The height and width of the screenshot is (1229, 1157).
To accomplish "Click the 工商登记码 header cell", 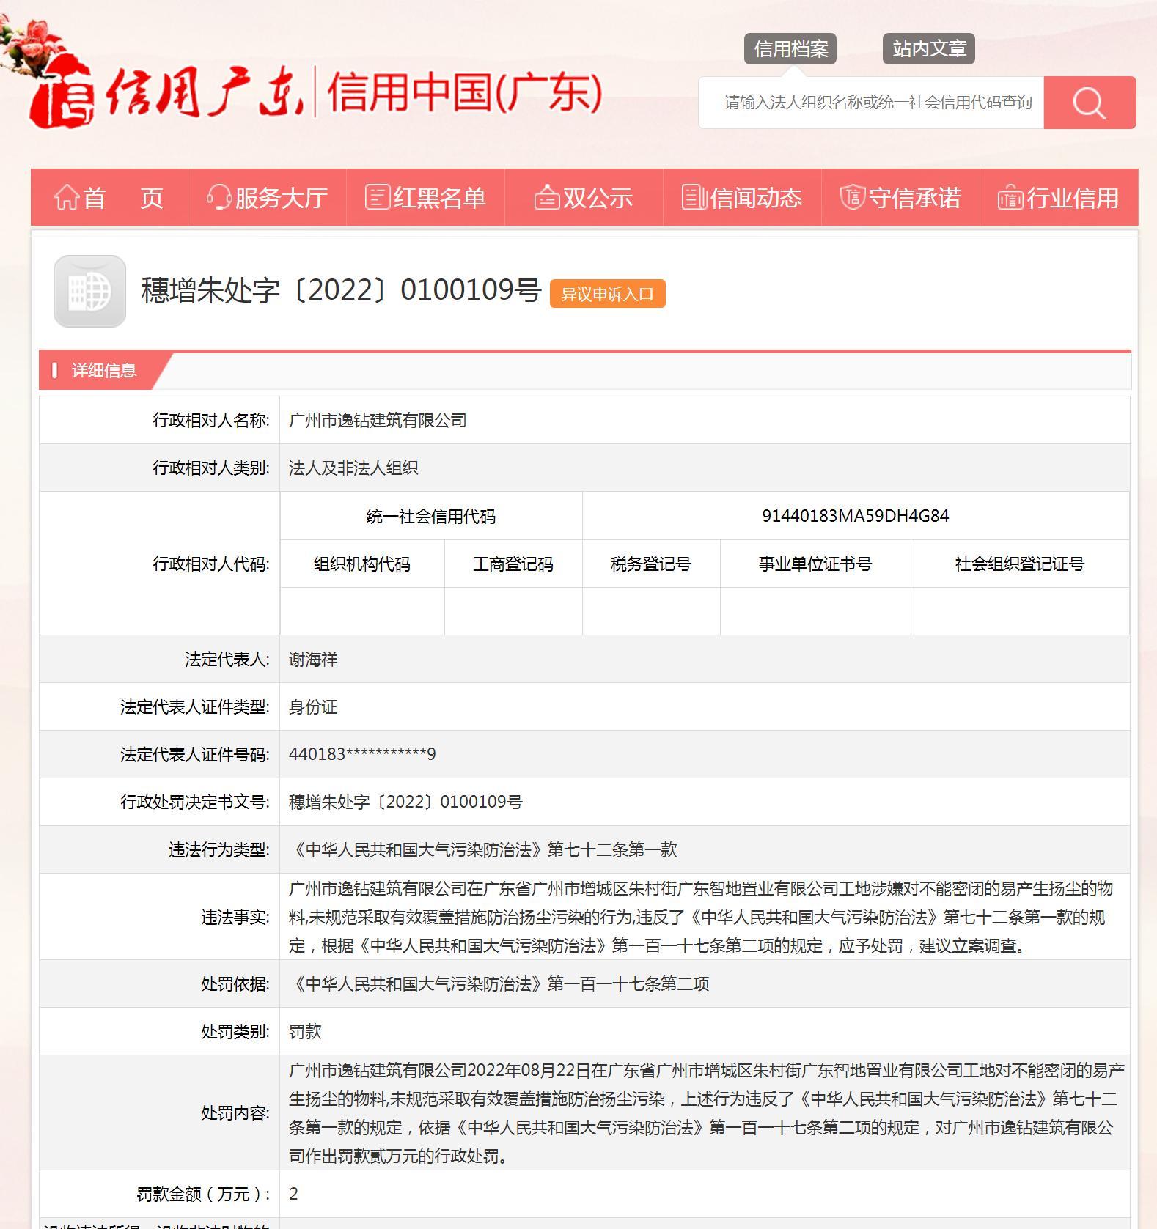I will [x=513, y=564].
